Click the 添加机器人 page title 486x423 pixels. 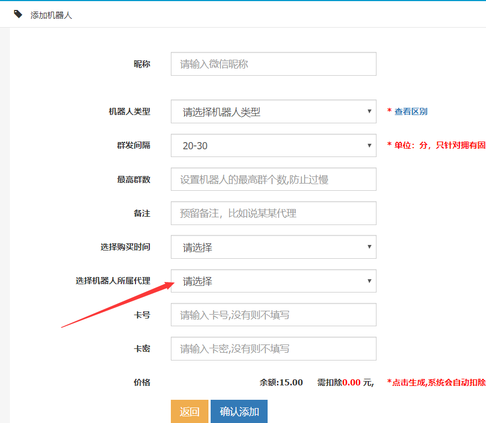pyautogui.click(x=51, y=15)
